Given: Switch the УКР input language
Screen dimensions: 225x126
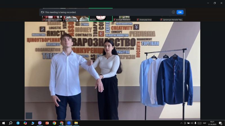Looking at the screenshot, I should (204, 123).
